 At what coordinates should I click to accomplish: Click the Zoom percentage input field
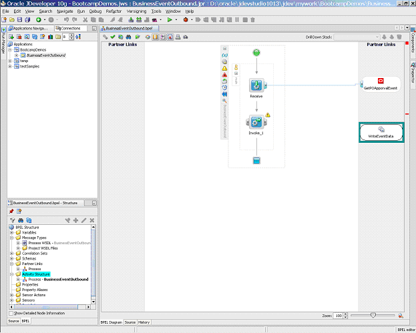[x=339, y=316]
